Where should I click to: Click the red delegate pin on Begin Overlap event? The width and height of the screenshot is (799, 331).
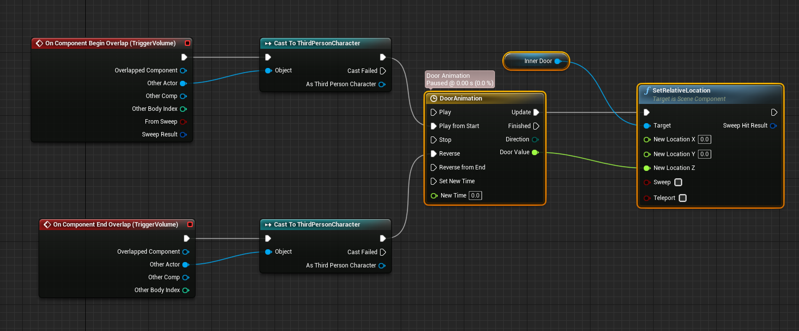(x=187, y=43)
